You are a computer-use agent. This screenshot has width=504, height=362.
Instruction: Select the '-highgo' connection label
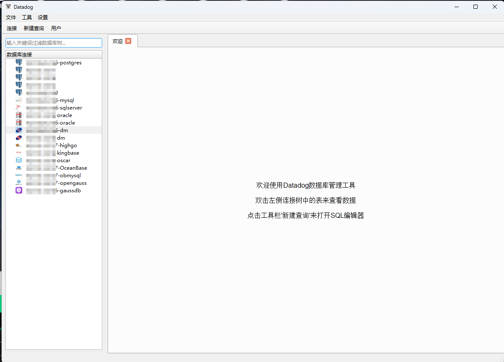51,145
